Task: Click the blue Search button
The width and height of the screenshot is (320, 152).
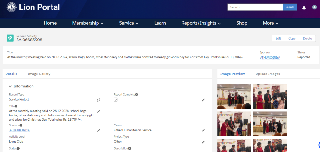Action: tap(290, 7)
